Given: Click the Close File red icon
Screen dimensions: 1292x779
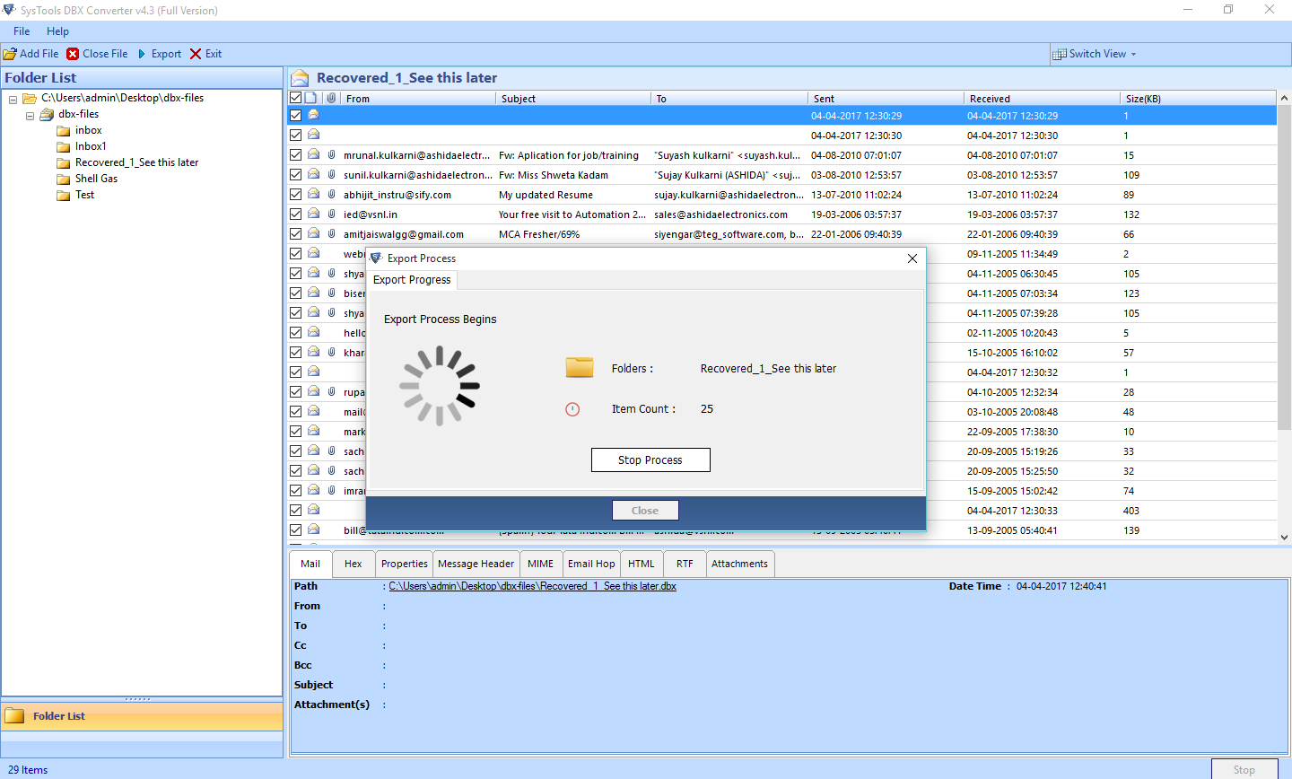Looking at the screenshot, I should click(x=73, y=54).
